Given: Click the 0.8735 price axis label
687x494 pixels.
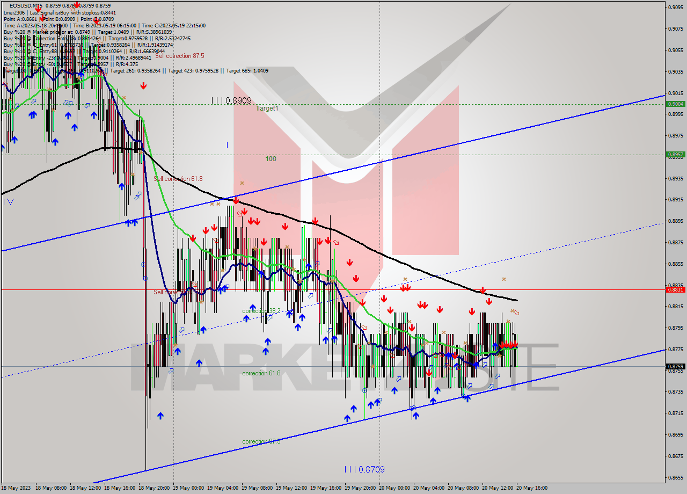Looking at the screenshot, I should (675, 392).
